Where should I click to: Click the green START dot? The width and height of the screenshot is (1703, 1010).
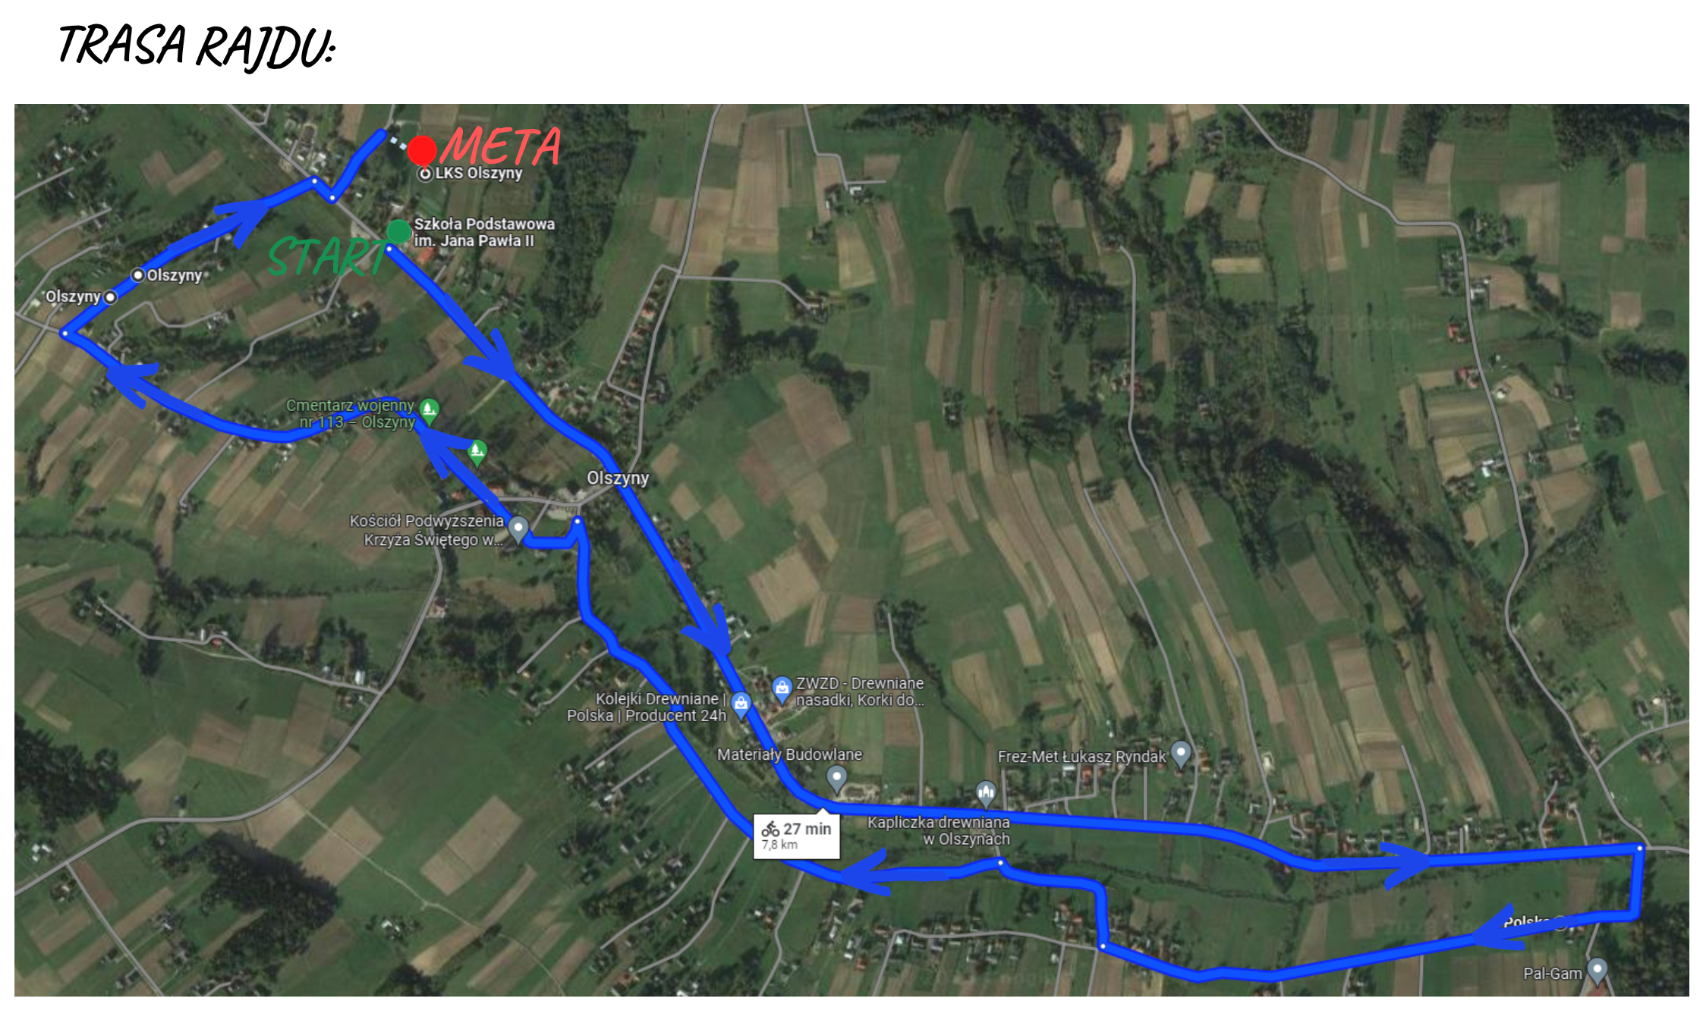click(x=398, y=231)
